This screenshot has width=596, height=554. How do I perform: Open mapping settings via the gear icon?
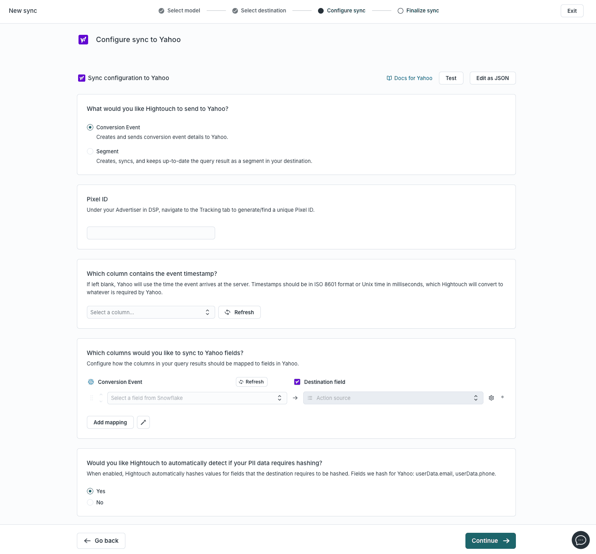491,397
